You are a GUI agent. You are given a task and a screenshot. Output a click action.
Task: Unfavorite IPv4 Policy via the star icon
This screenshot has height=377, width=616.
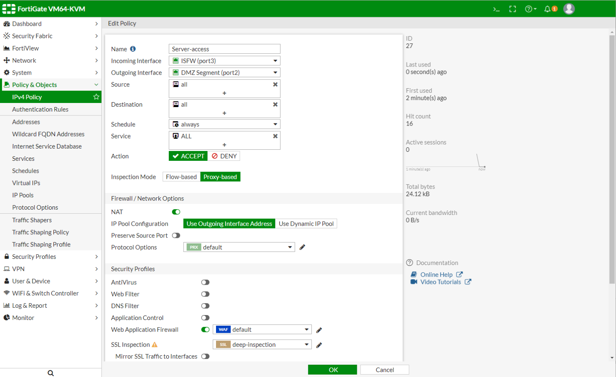click(96, 97)
